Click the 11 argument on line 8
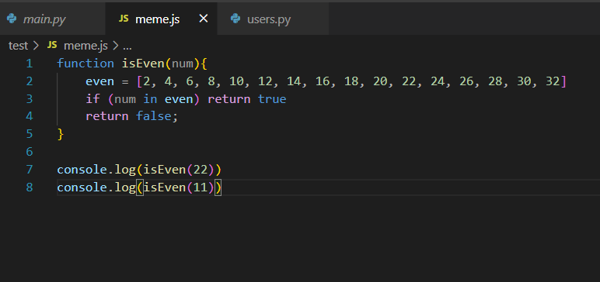 (x=201, y=187)
